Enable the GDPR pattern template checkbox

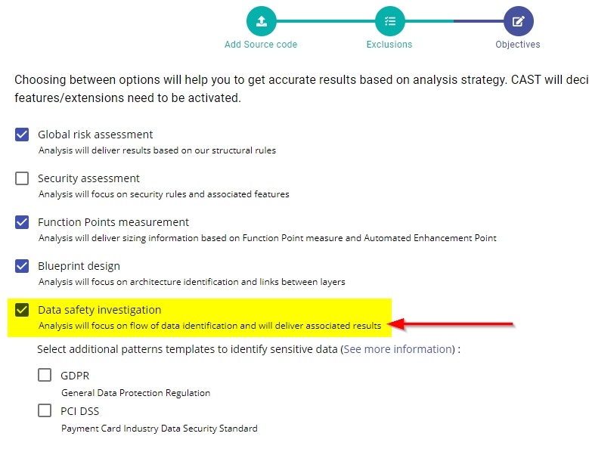(45, 375)
